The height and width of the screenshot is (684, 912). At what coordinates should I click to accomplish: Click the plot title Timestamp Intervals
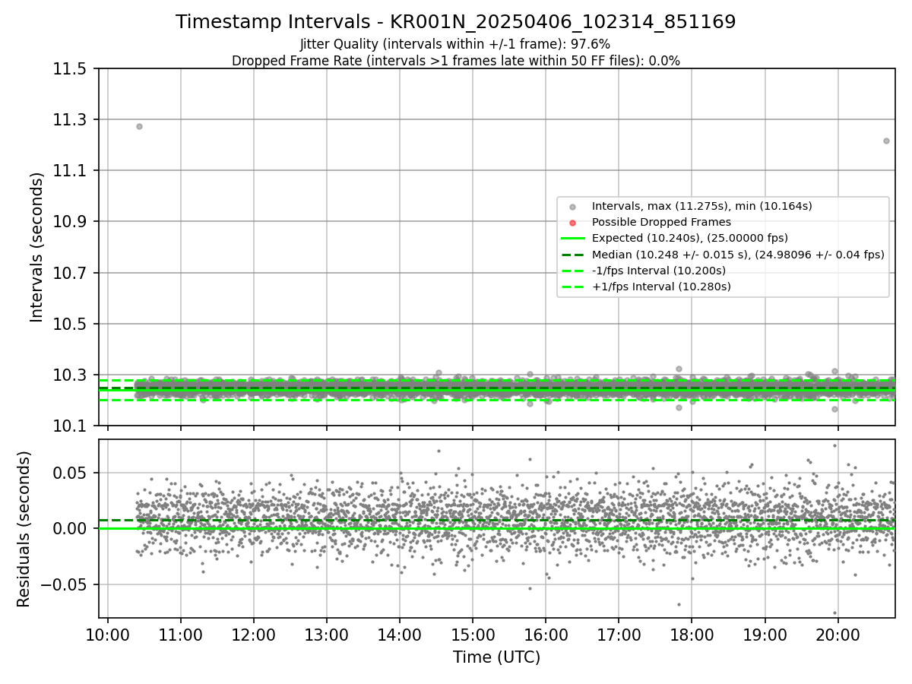[456, 22]
